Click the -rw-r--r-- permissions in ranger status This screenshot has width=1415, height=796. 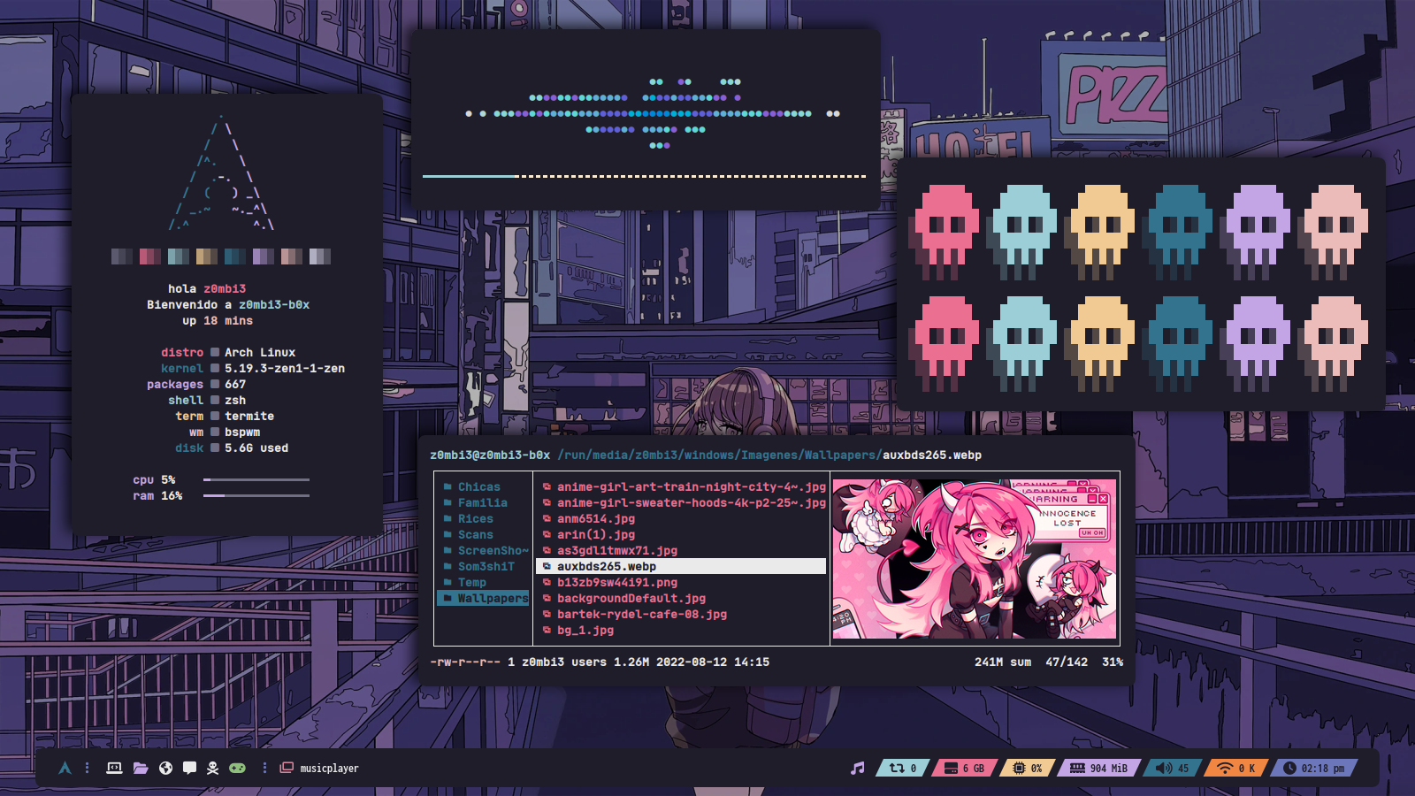point(465,662)
